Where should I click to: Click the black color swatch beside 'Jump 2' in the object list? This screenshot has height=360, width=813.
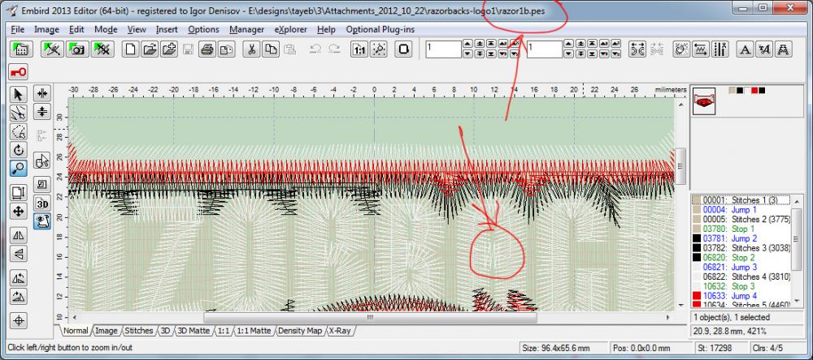tap(697, 238)
